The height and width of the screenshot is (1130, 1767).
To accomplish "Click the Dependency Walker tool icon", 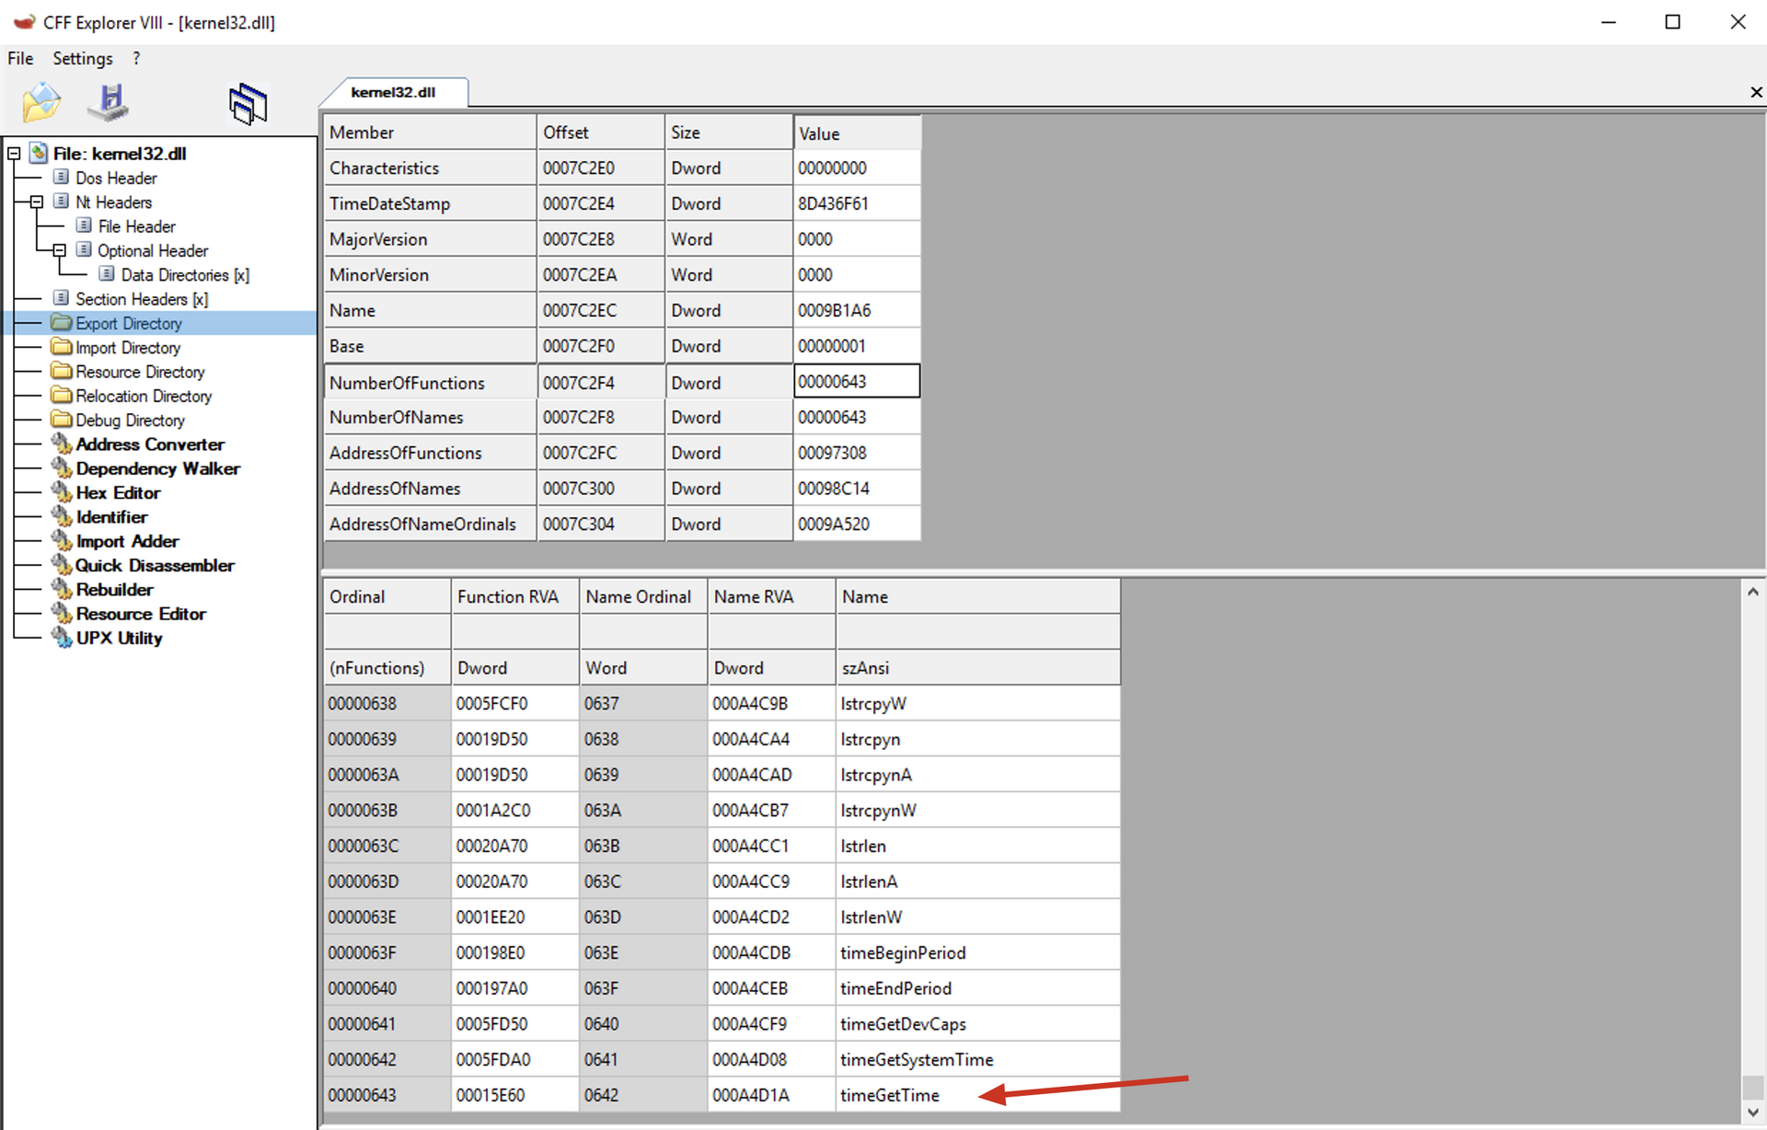I will pos(62,467).
